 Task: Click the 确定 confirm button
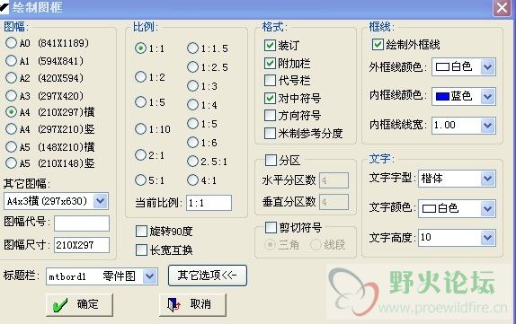[x=79, y=304]
